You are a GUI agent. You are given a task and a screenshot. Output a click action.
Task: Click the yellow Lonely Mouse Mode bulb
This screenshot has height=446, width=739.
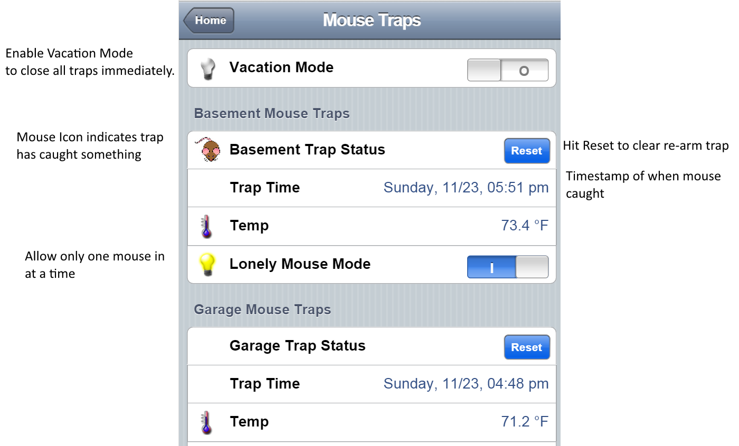(x=207, y=265)
